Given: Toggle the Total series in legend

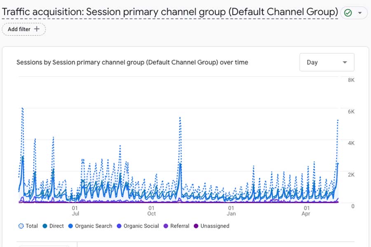Looking at the screenshot, I should pyautogui.click(x=28, y=226).
